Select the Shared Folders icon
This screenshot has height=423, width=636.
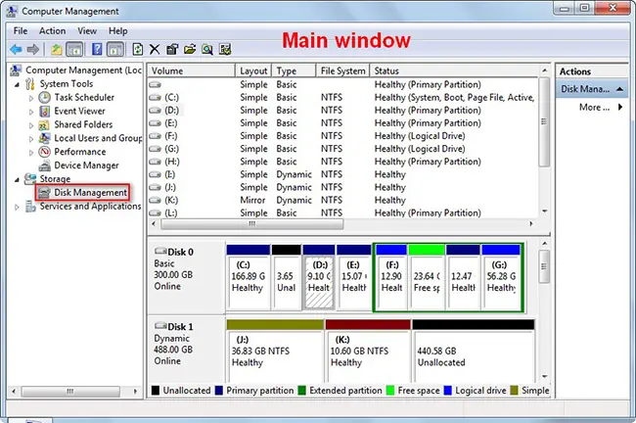pyautogui.click(x=44, y=125)
